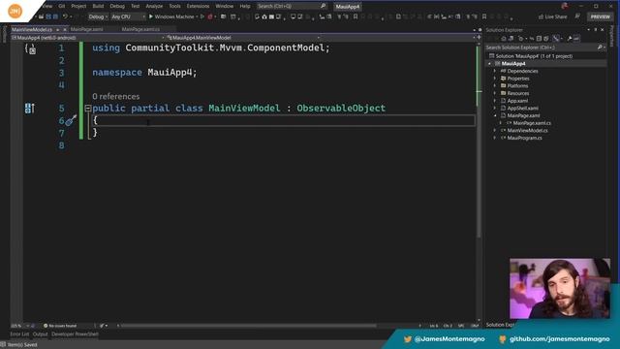Click the green Start Windows Machine play icon
Screen dimensions: 620x349
[x=151, y=16]
